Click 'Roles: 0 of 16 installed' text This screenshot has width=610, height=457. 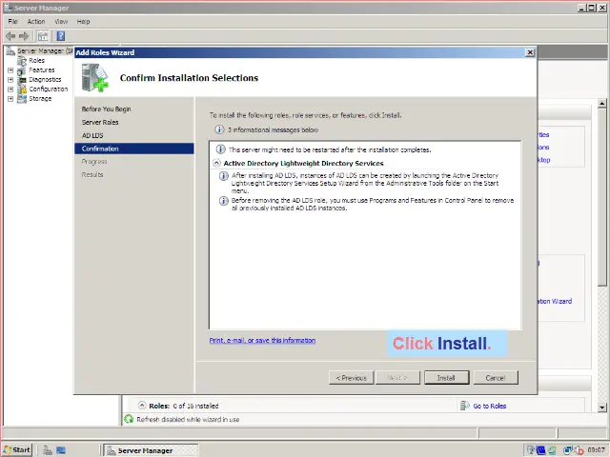pos(184,406)
